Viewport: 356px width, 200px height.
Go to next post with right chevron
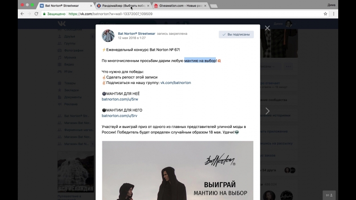point(267,111)
